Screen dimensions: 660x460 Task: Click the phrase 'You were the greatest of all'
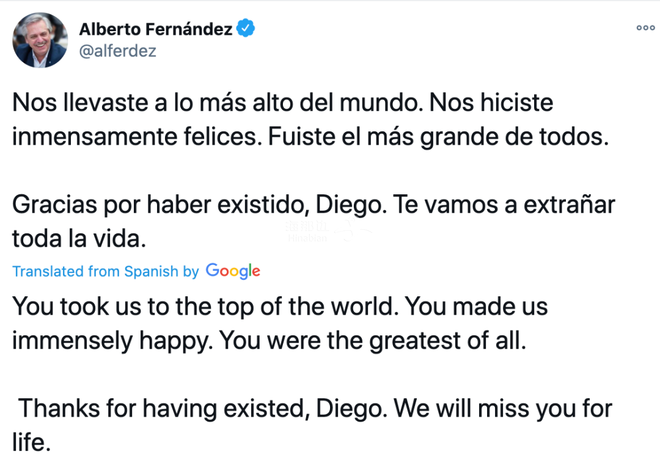click(x=373, y=340)
